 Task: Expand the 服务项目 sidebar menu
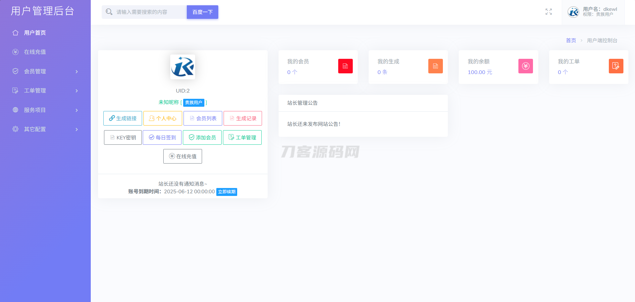click(x=45, y=110)
